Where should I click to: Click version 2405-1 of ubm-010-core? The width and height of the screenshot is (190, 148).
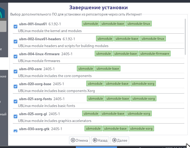(x=49, y=69)
